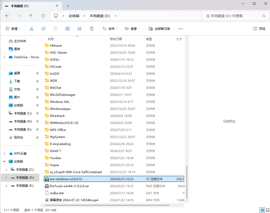Screen dimensions: 270x213
Task: Click the RAR icon of fireTools-win64-v1.0.2.9.rar
Action: (x=47, y=186)
